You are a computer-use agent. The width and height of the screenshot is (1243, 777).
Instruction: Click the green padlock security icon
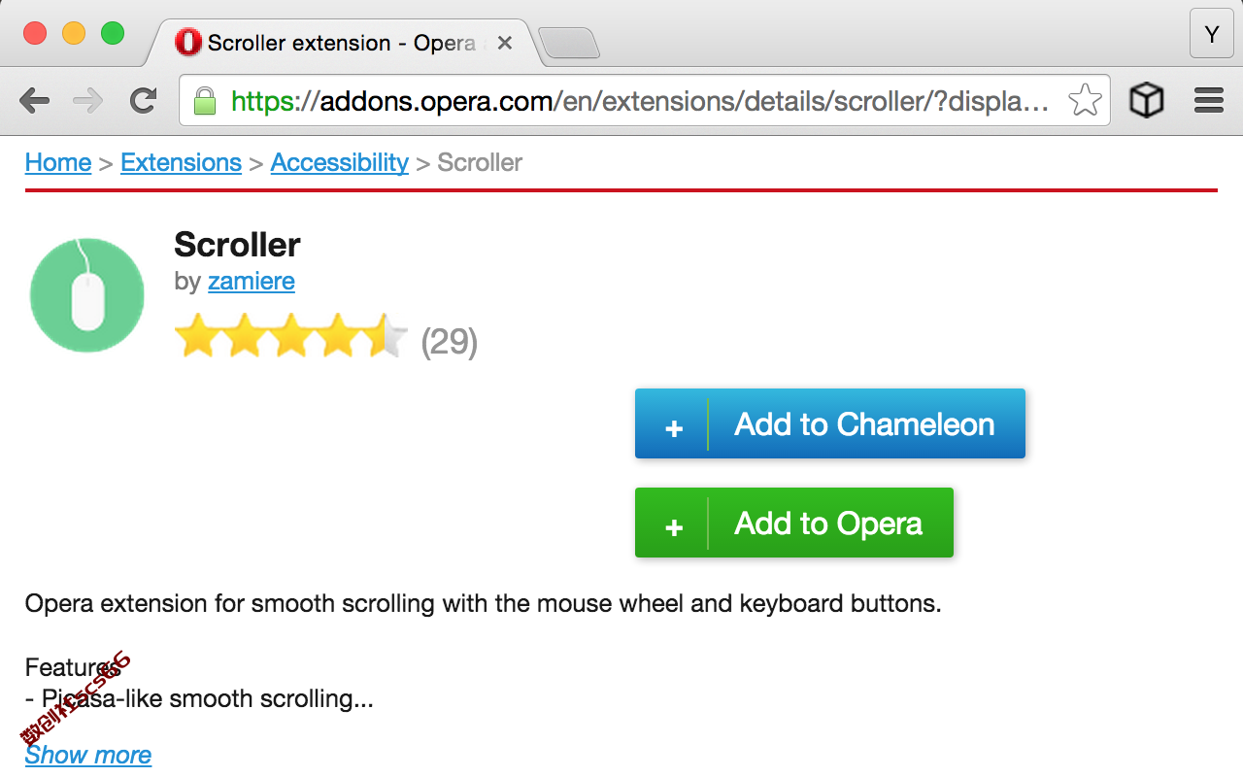point(204,100)
